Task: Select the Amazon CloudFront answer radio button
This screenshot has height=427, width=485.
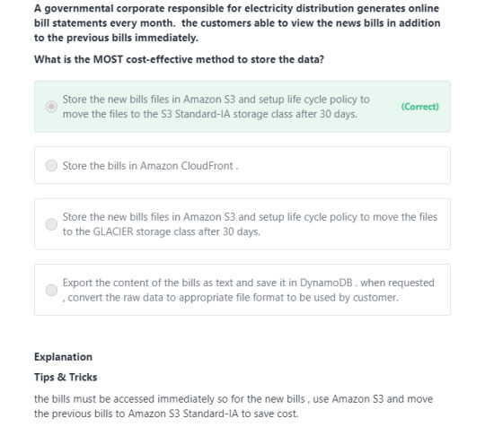Action: [51, 166]
